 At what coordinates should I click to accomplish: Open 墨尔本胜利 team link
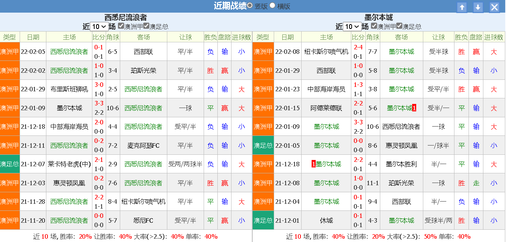401,164
